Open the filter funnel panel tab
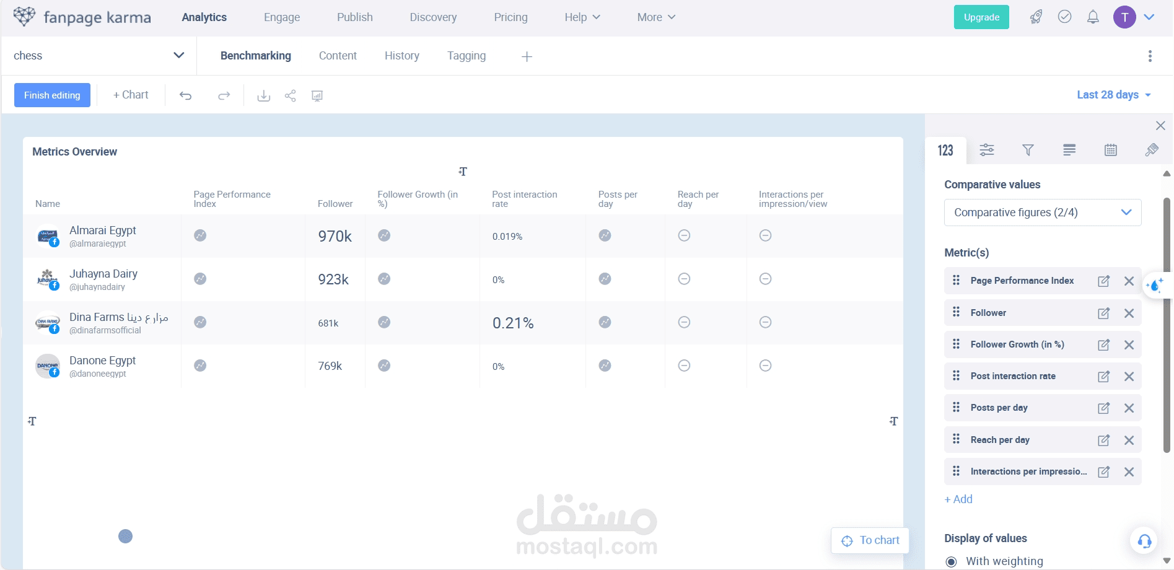Image resolution: width=1174 pixels, height=570 pixels. pyautogui.click(x=1028, y=150)
